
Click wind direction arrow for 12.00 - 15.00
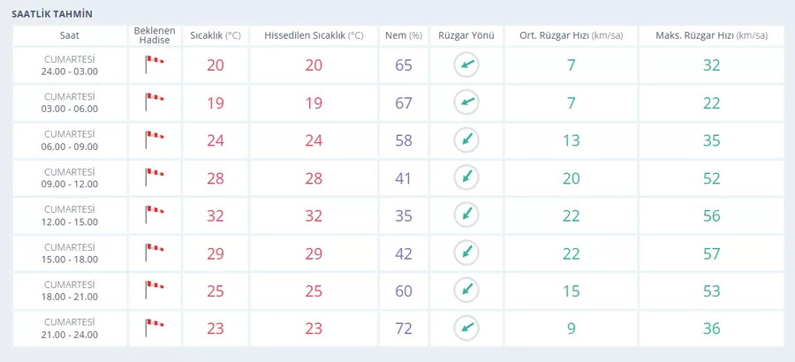pyautogui.click(x=466, y=215)
